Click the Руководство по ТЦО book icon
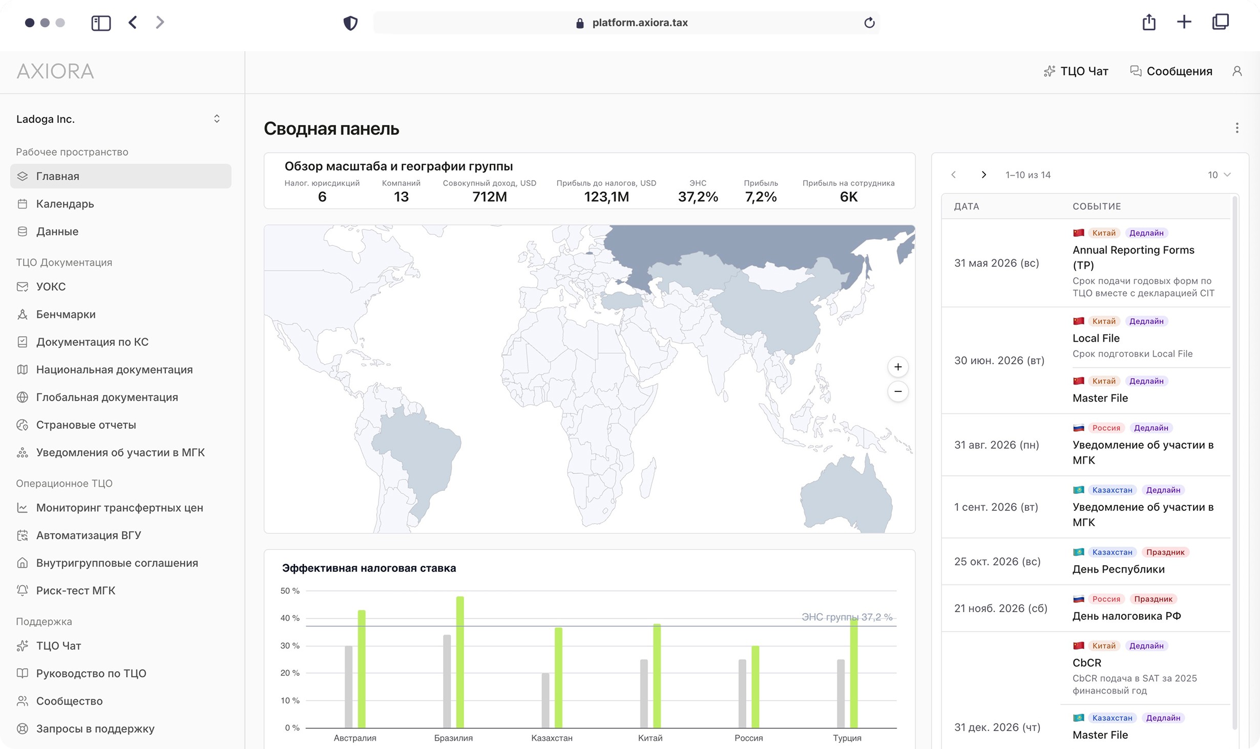The height and width of the screenshot is (749, 1260). (22, 673)
